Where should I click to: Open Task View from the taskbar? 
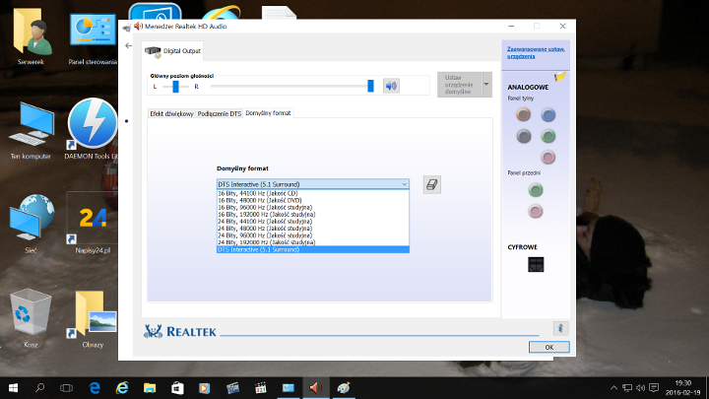coord(67,388)
